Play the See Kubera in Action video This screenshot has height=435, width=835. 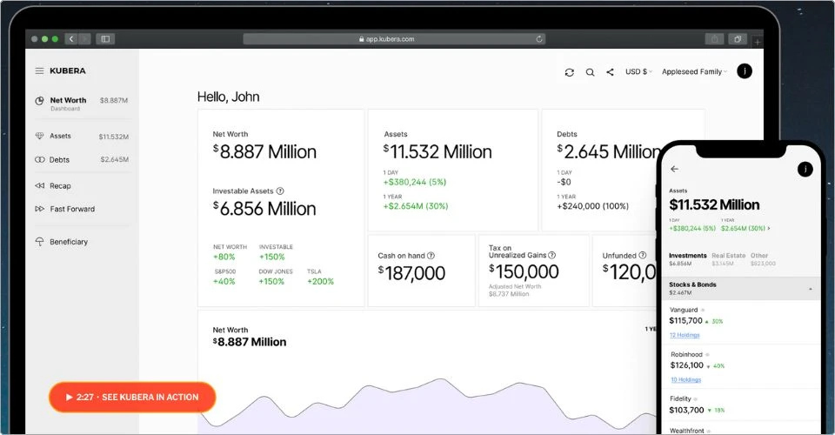pos(132,398)
